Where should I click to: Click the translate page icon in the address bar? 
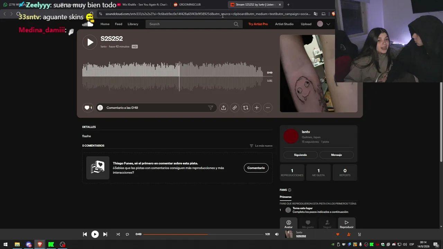point(316,14)
